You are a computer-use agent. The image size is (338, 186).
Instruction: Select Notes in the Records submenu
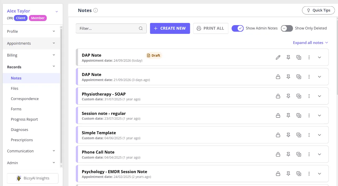31,78
